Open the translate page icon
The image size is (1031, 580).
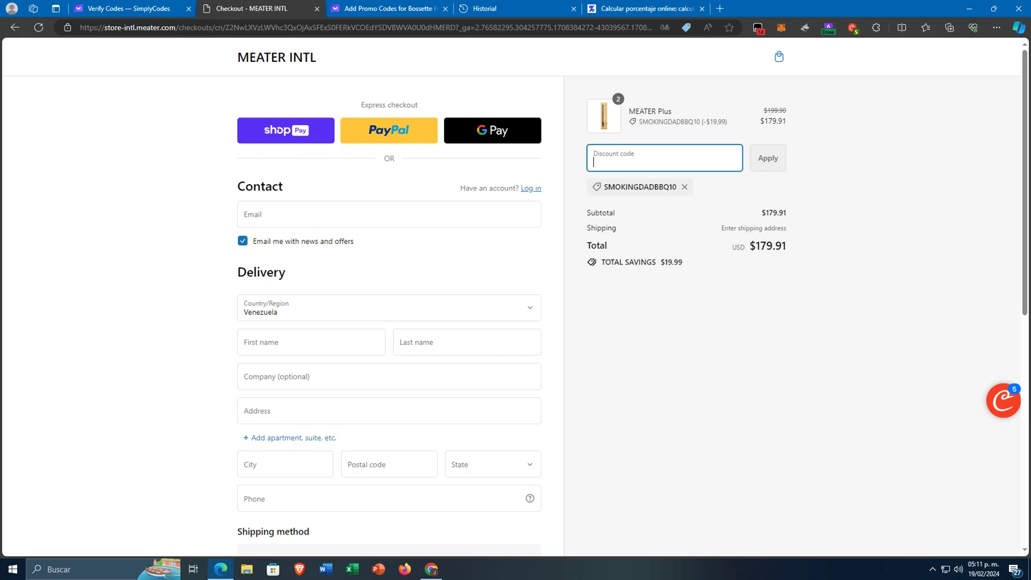(x=665, y=27)
